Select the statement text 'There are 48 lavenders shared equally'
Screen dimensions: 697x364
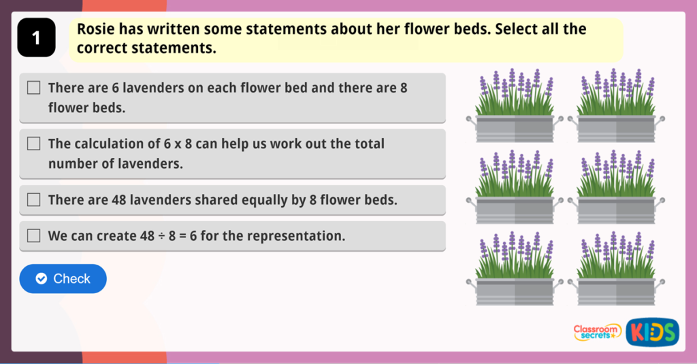[223, 200]
